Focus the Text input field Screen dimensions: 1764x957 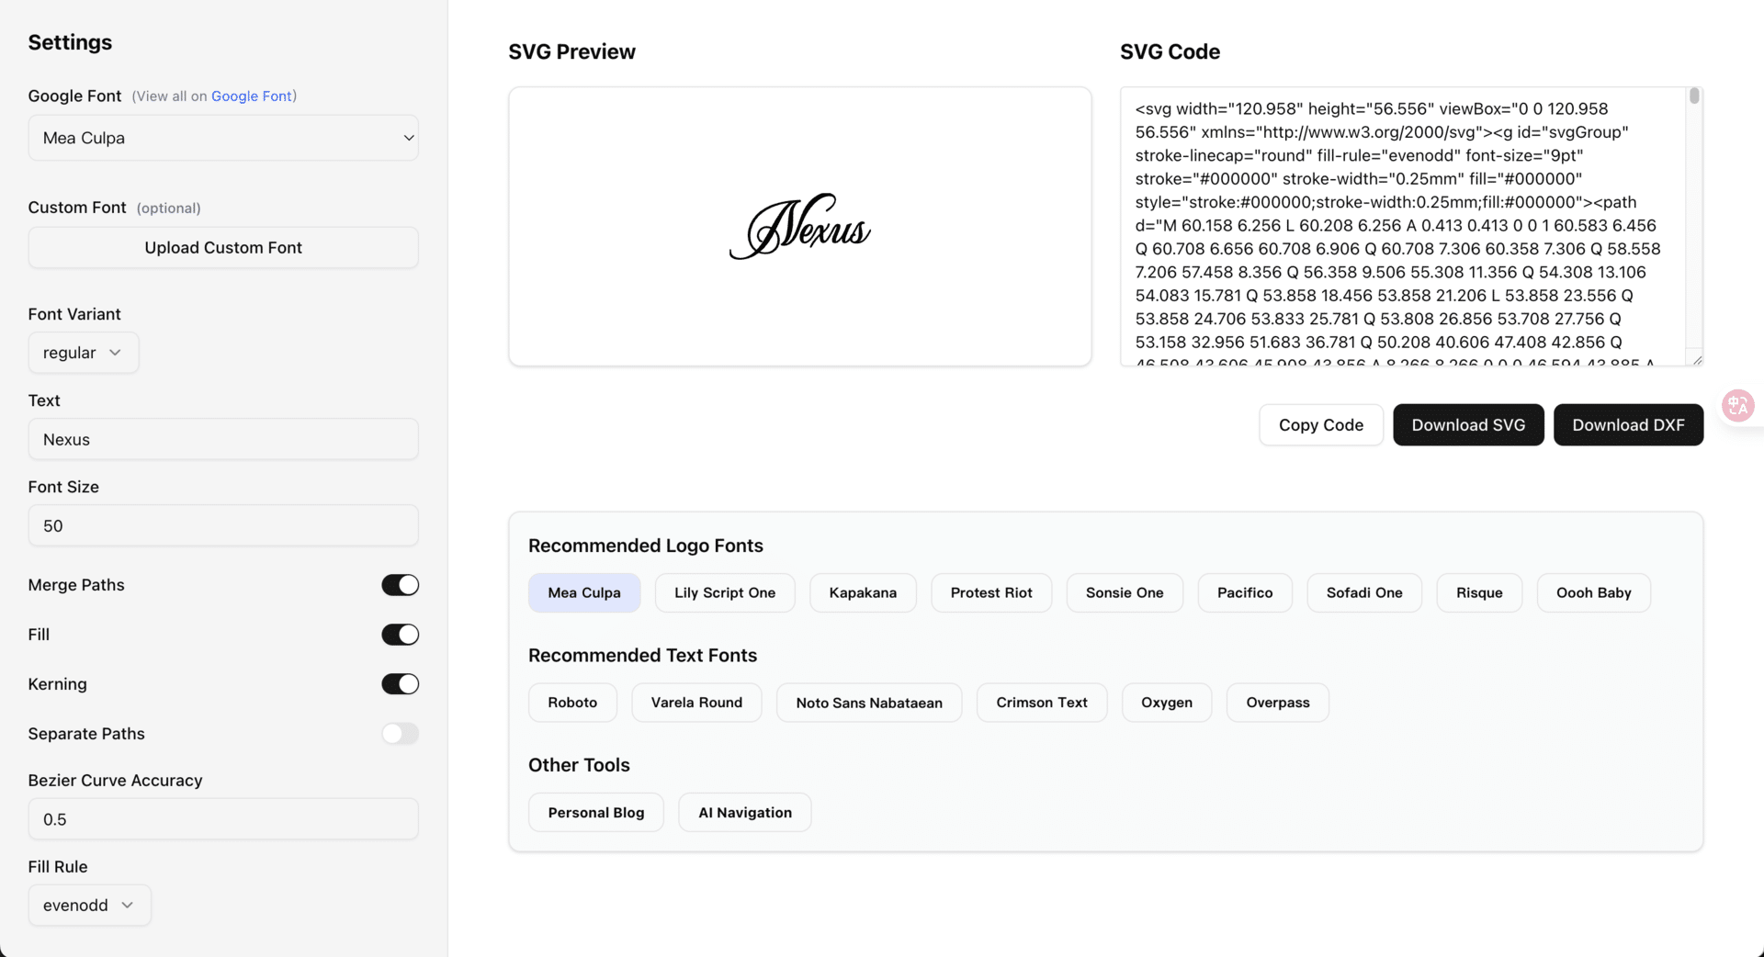[223, 440]
